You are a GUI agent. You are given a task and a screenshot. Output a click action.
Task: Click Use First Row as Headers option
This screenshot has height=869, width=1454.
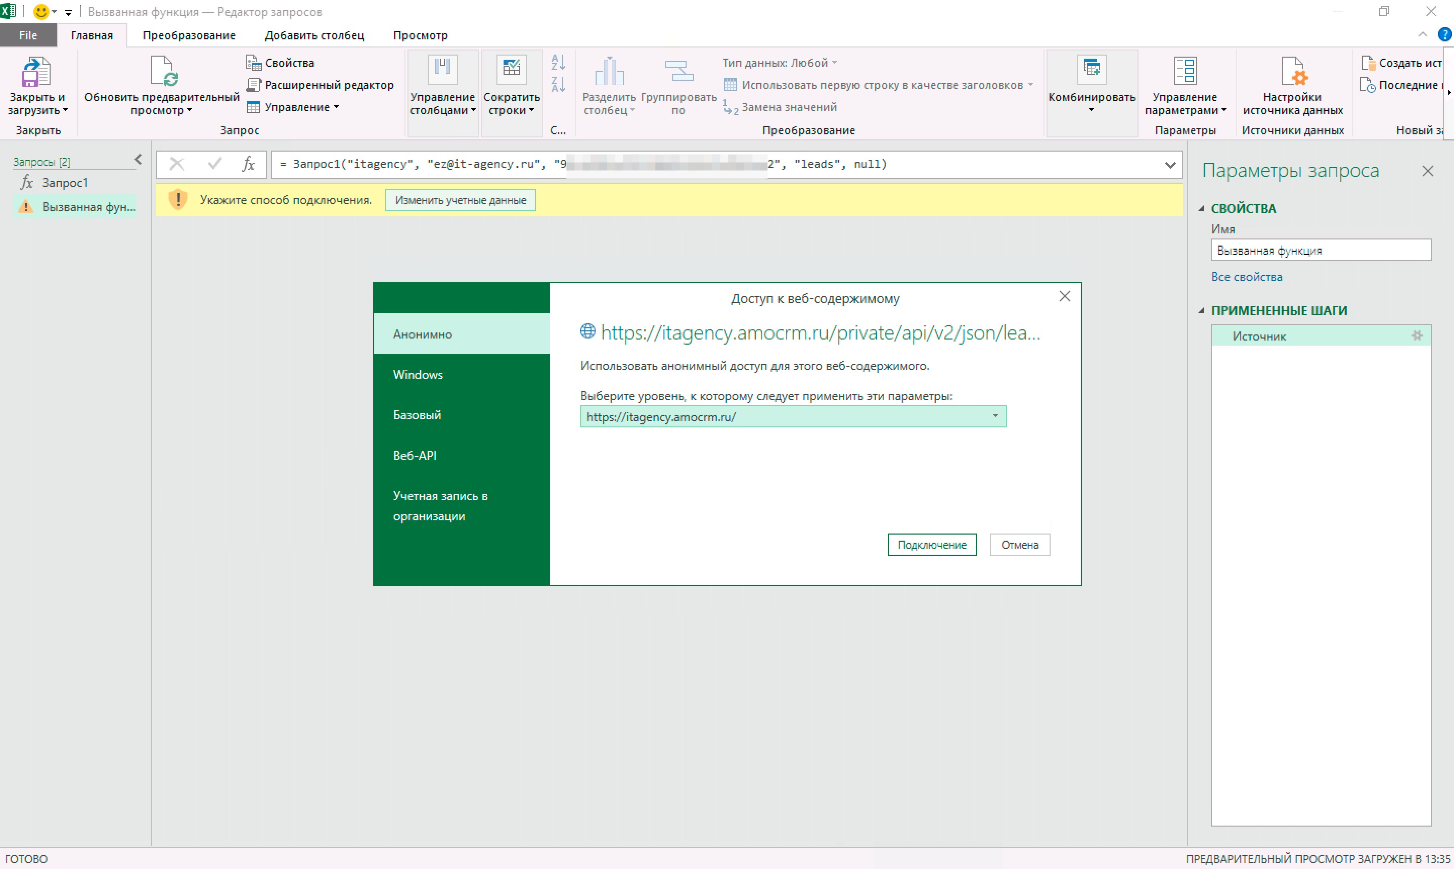tap(878, 85)
